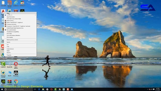Select the Camtasia desktop shortcut
Screen dimensions: 161x91
3,64
